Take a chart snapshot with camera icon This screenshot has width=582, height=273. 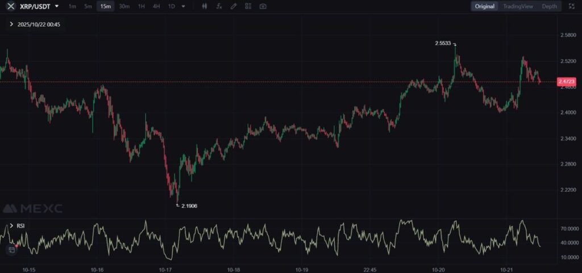pos(263,6)
